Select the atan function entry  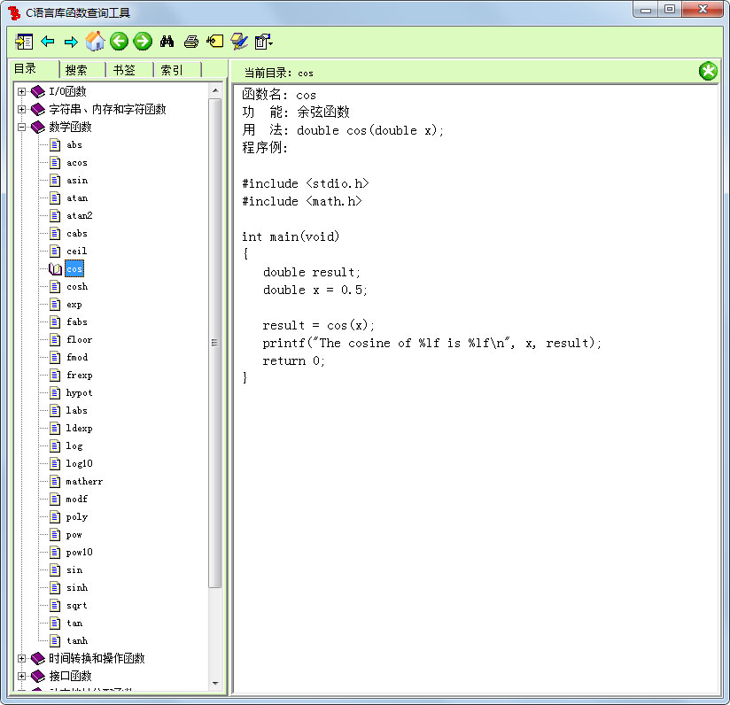click(77, 198)
